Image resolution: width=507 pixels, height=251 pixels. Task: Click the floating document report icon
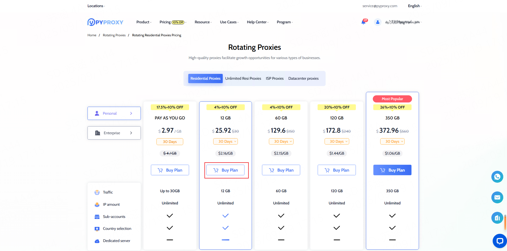(497, 218)
